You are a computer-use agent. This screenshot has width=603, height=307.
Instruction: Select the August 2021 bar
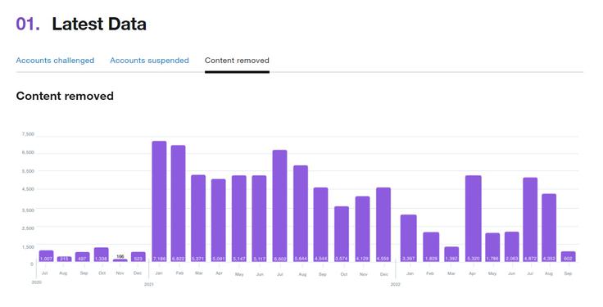click(x=301, y=214)
